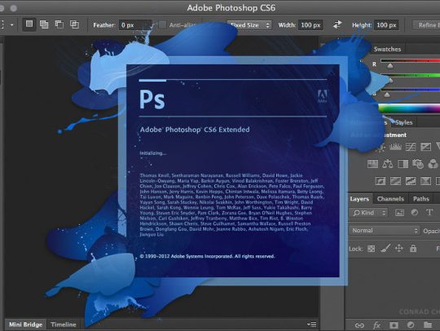The height and width of the screenshot is (331, 440).
Task: Link layers at the panel bottom
Action: (359, 325)
